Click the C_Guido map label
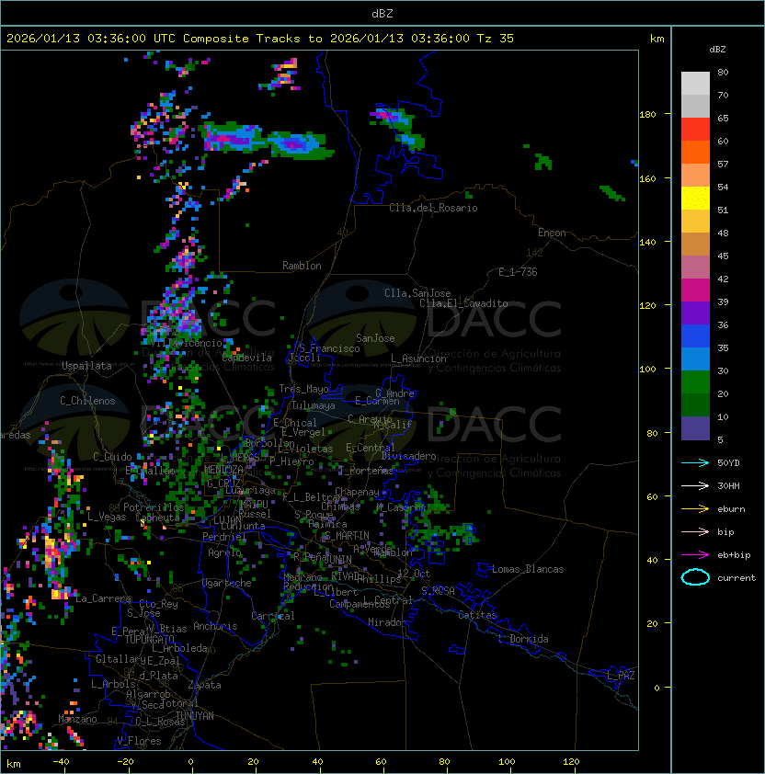This screenshot has width=765, height=774. click(x=112, y=457)
